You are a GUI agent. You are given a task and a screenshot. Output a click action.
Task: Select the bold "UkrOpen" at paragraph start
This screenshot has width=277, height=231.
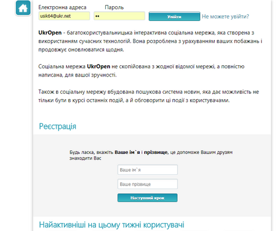(x=50, y=33)
